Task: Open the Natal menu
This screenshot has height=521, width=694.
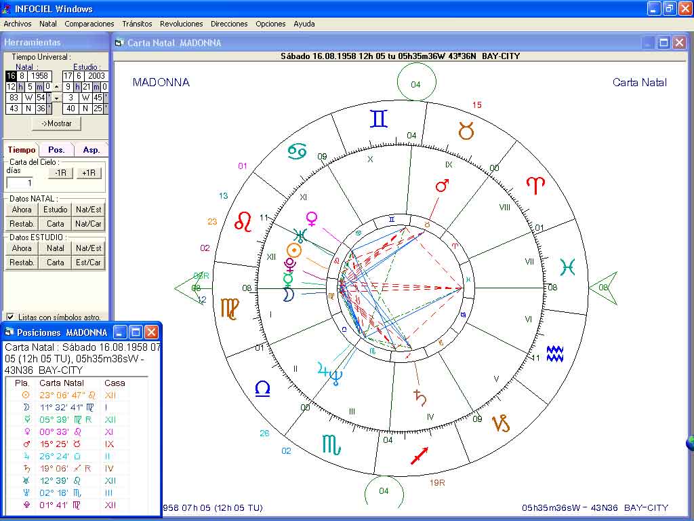Action: point(48,24)
